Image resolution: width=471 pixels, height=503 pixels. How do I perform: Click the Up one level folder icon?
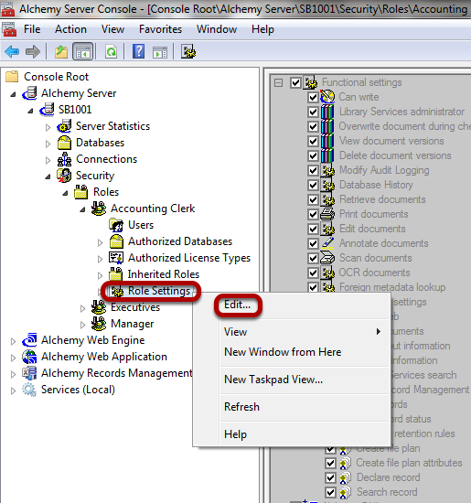(x=61, y=51)
